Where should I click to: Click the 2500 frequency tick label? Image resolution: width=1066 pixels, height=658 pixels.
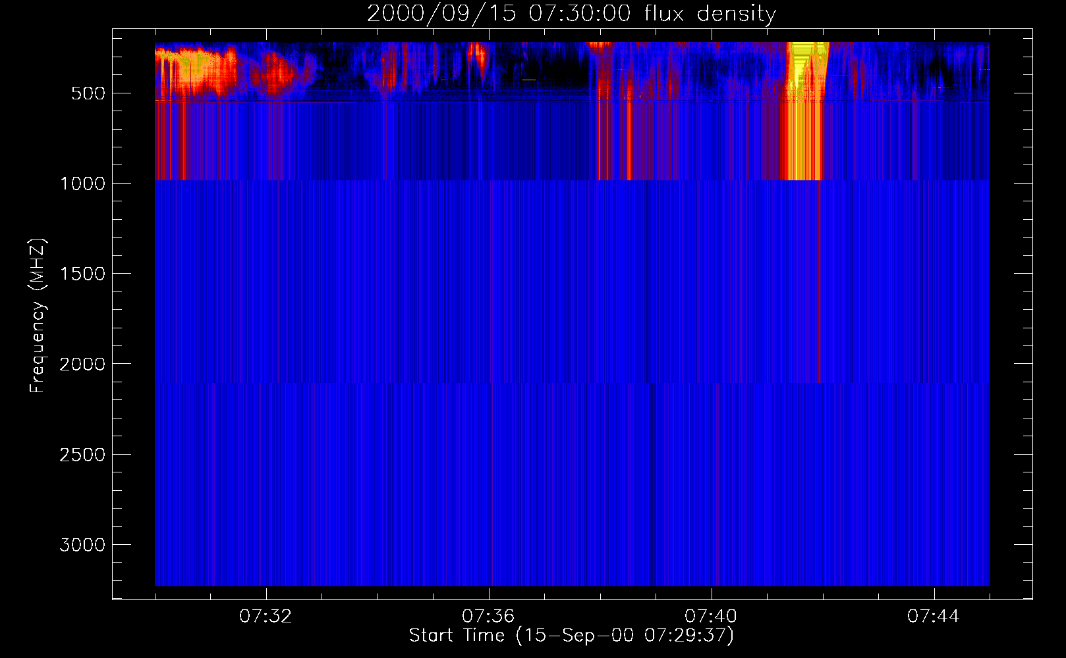tap(83, 455)
